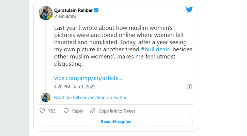Read the full conversation on Twitter

90,98
